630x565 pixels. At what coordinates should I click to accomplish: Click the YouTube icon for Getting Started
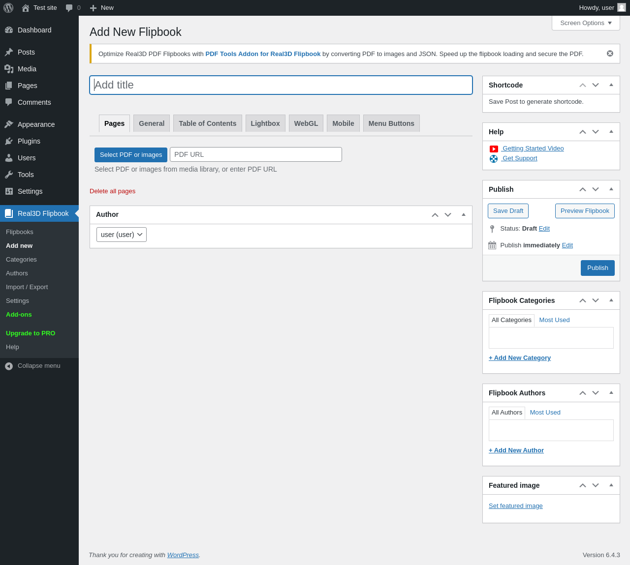(x=494, y=149)
